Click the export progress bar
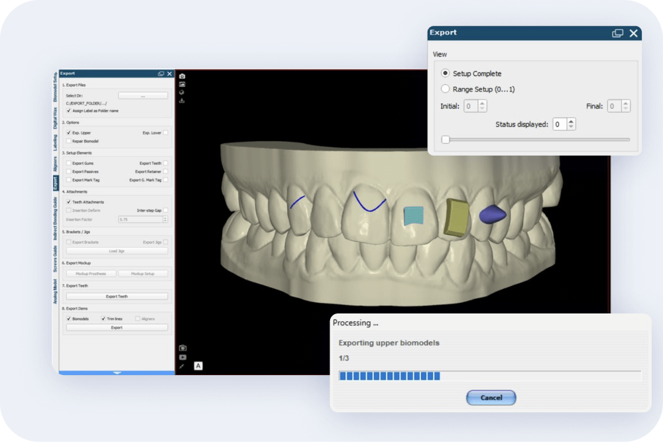The height and width of the screenshot is (442, 663). click(x=490, y=376)
